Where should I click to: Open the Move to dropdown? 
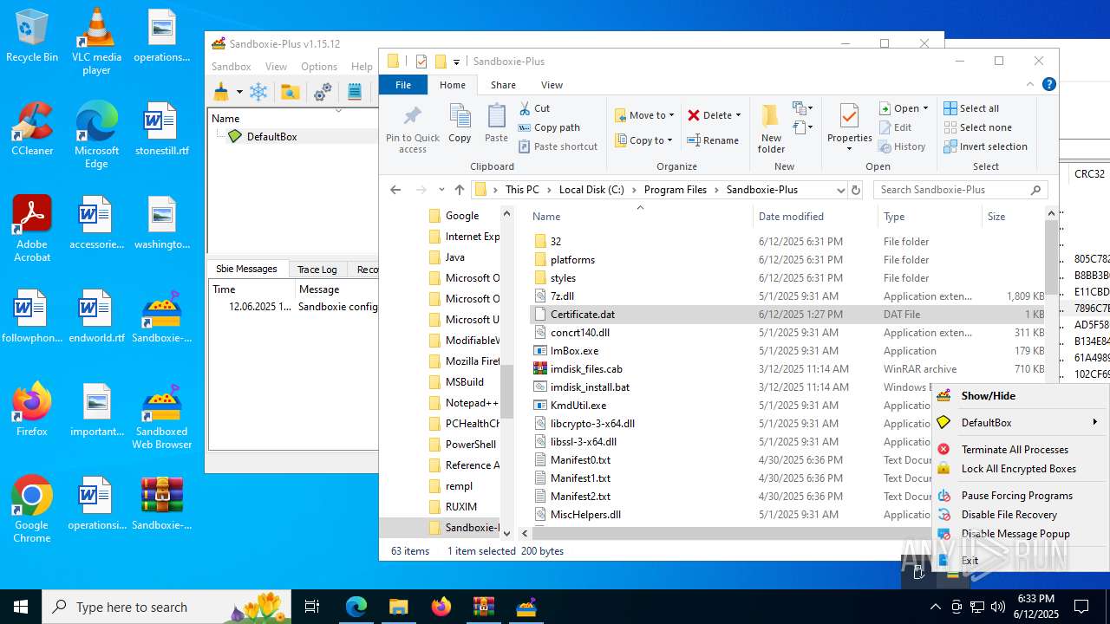tap(644, 115)
